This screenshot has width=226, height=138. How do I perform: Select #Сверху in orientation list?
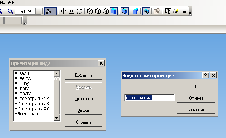[23, 78]
